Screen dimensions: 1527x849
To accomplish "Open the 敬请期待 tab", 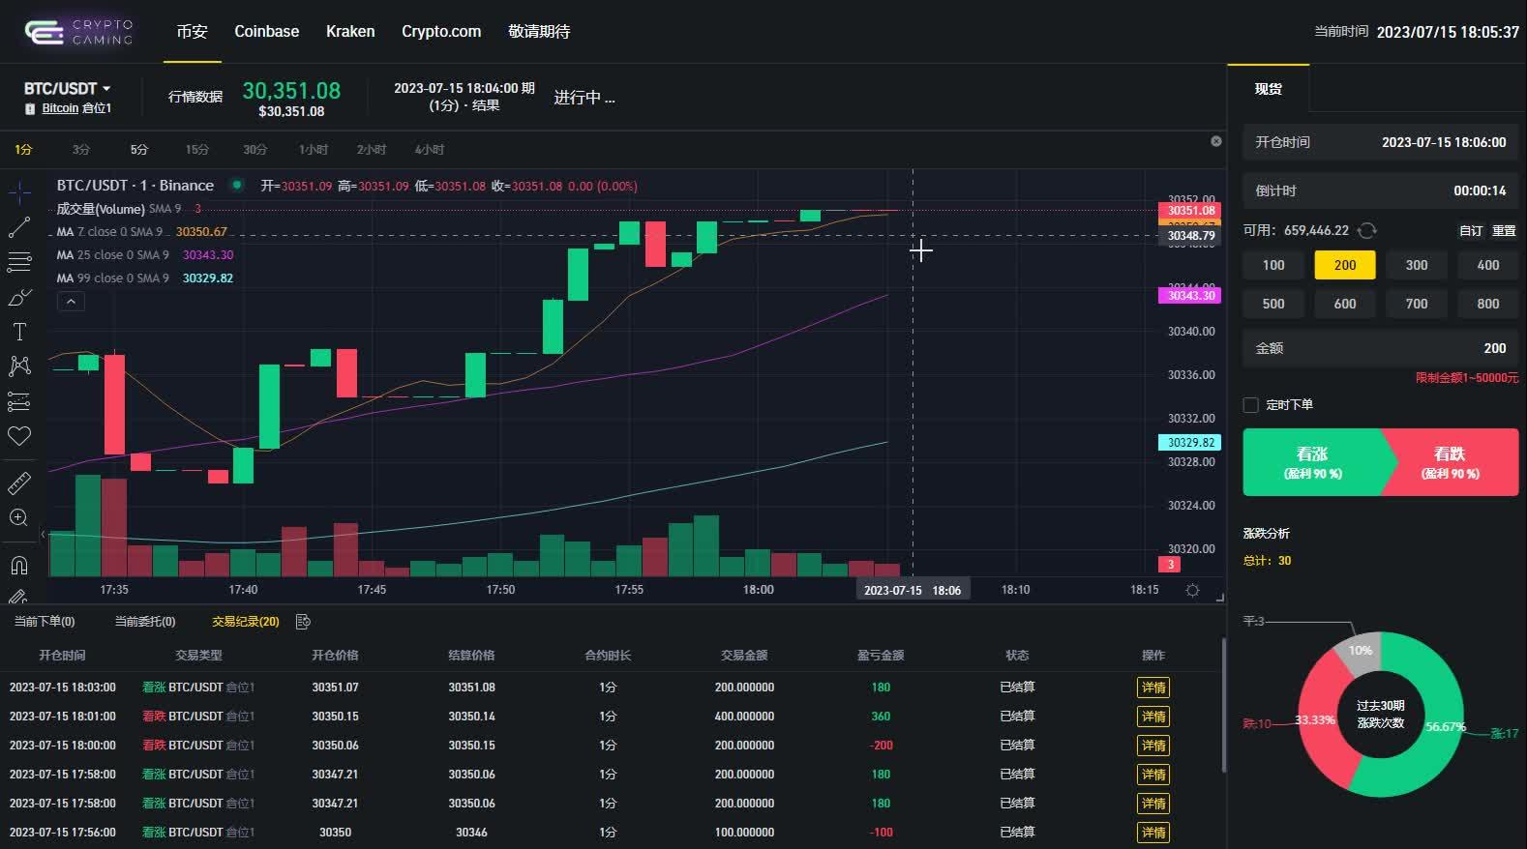I will (539, 31).
